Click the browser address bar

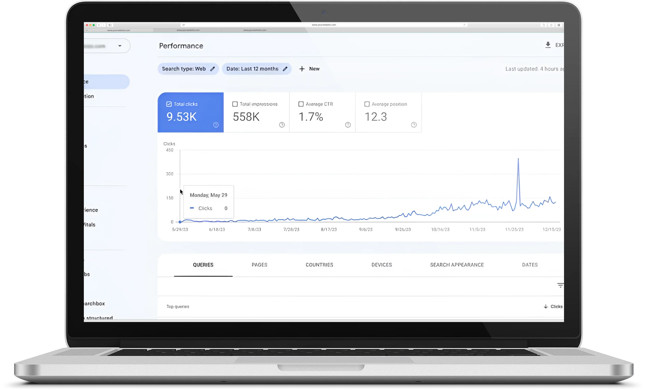[x=324, y=25]
